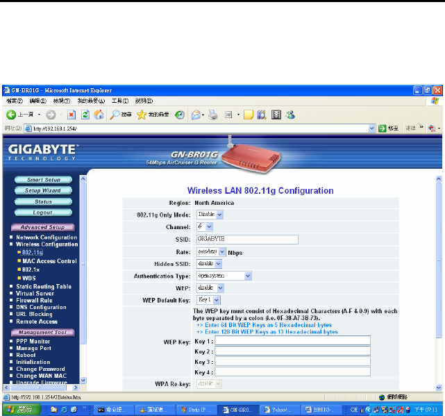
Task: Open Favorites star icon
Action: pyautogui.click(x=142, y=115)
